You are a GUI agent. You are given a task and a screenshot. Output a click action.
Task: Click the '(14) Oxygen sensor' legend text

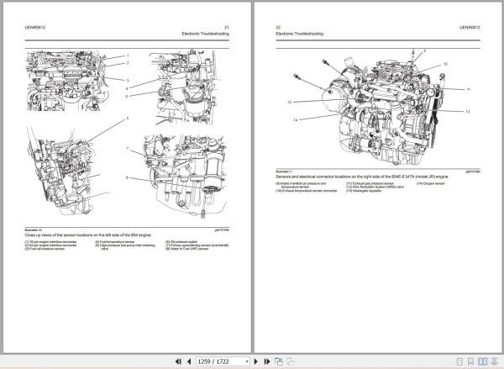point(431,184)
